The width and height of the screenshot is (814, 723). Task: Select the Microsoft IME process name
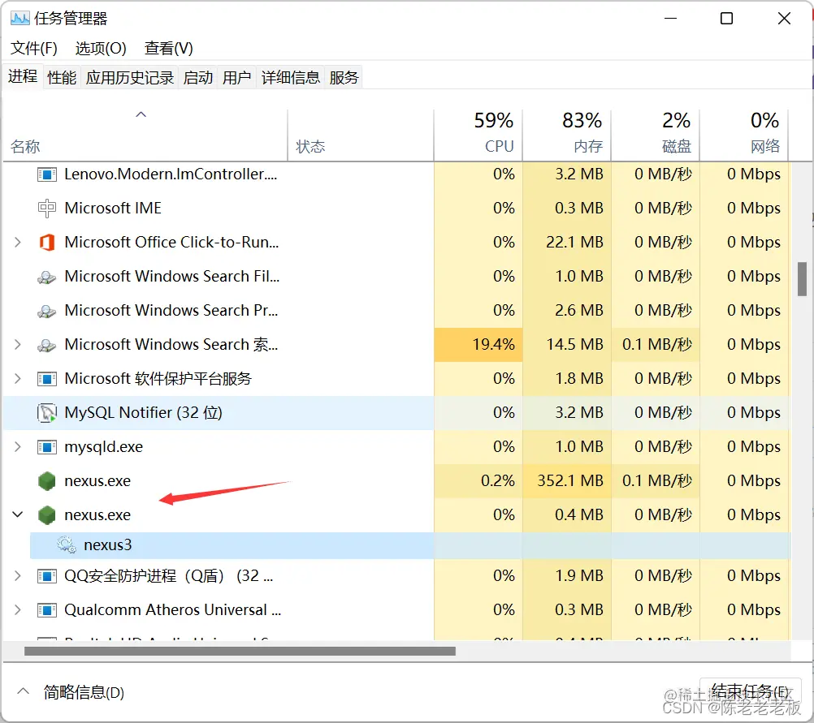113,209
